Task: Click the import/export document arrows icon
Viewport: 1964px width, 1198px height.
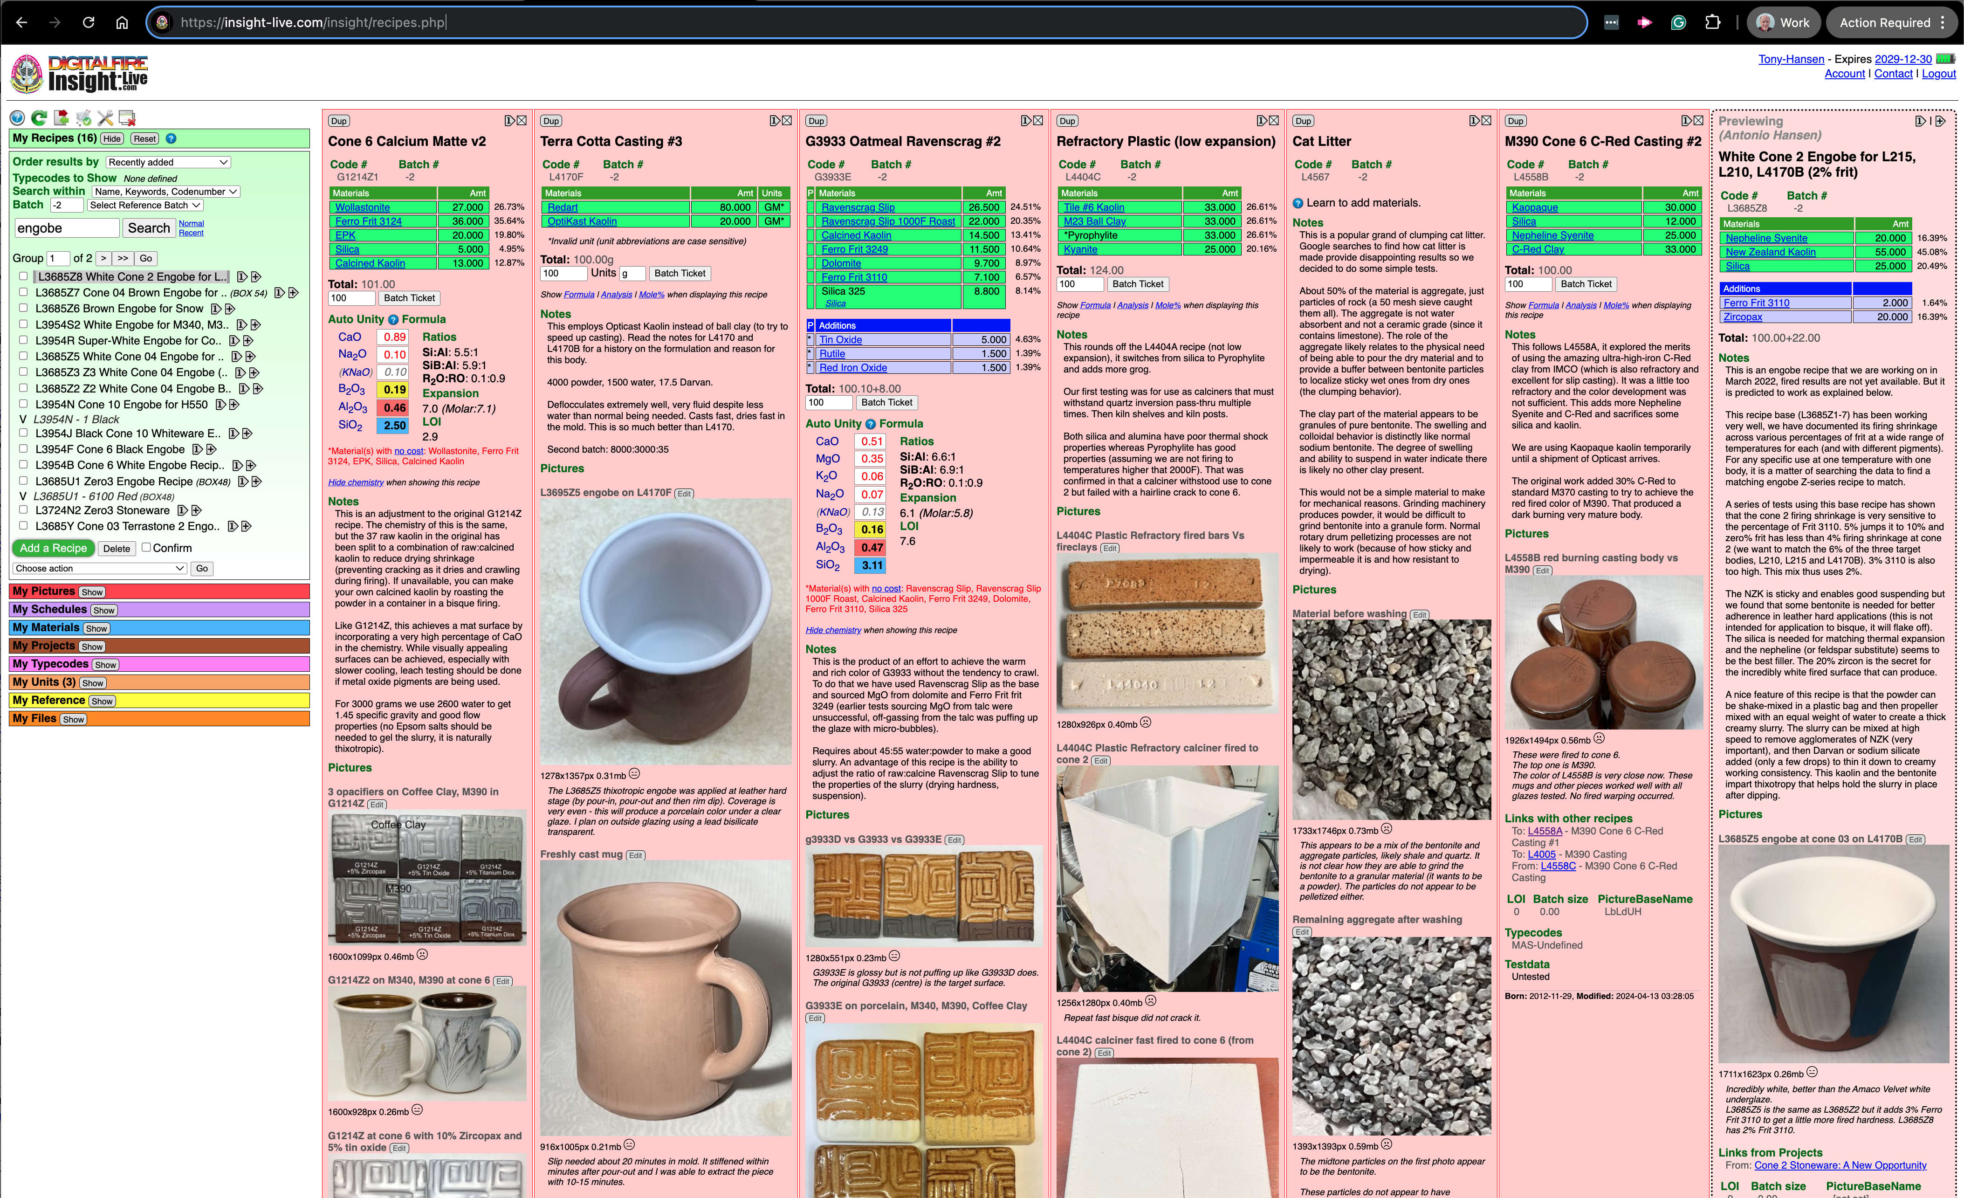Action: [61, 118]
